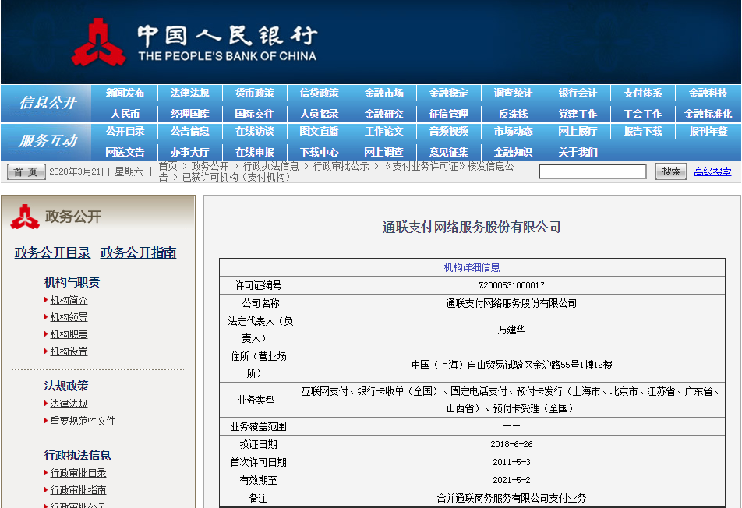This screenshot has width=742, height=508.
Task: Go to 办事大厅 section
Action: click(x=189, y=152)
